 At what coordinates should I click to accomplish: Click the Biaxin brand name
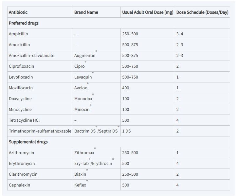tap(80, 174)
